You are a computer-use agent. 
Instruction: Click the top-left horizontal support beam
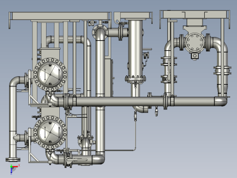point(60,16)
